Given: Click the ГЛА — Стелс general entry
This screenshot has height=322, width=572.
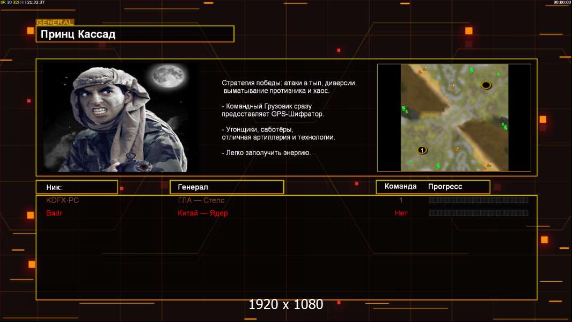Looking at the screenshot, I should pyautogui.click(x=201, y=200).
